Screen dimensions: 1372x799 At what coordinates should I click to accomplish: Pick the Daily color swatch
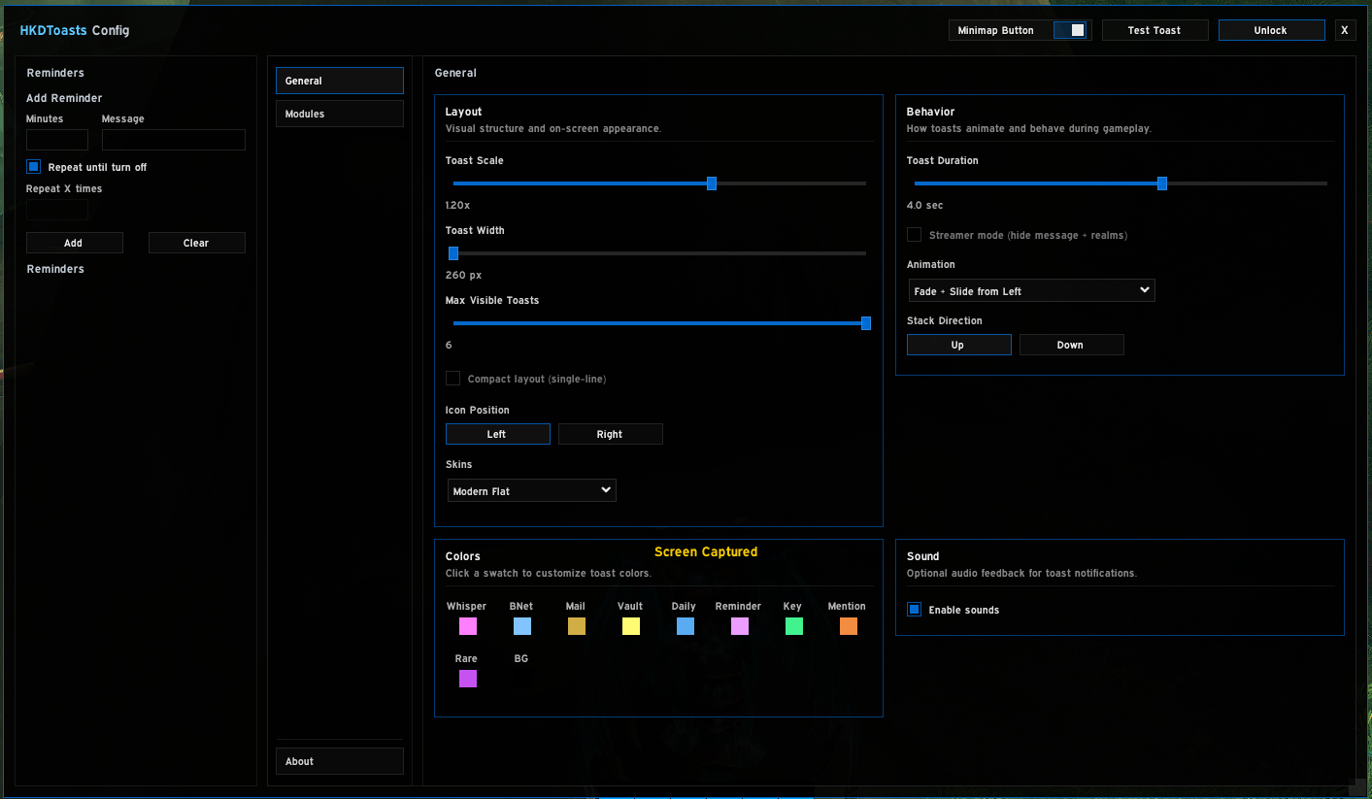pos(686,626)
